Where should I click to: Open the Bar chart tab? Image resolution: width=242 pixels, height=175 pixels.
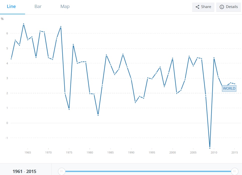tap(38, 7)
